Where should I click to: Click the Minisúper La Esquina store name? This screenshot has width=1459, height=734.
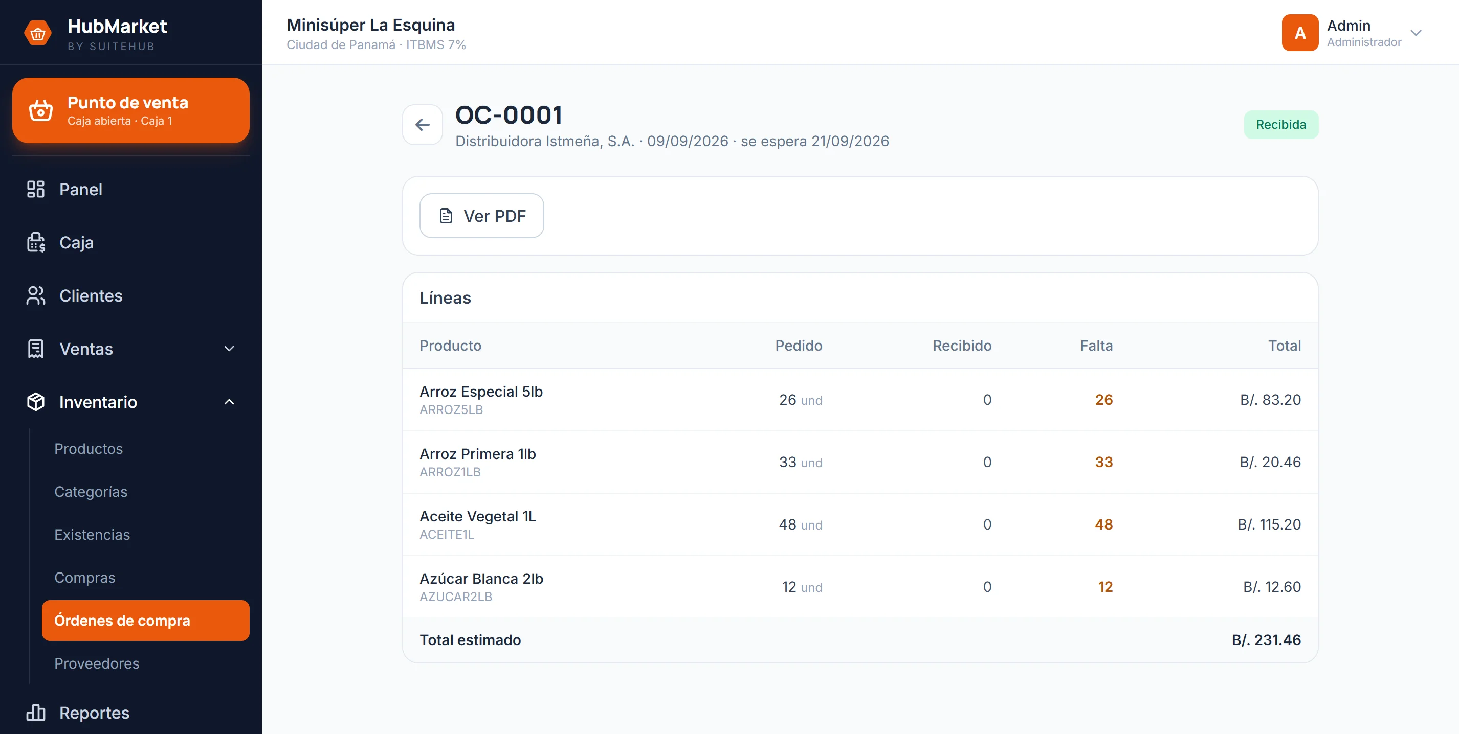point(370,25)
